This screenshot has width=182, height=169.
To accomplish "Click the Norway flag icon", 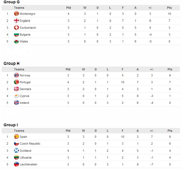I will (x=16, y=75).
